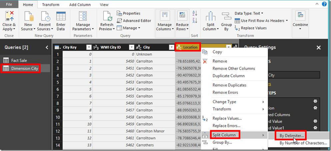Select row number 7 header
331x151 pixels.
58,96
